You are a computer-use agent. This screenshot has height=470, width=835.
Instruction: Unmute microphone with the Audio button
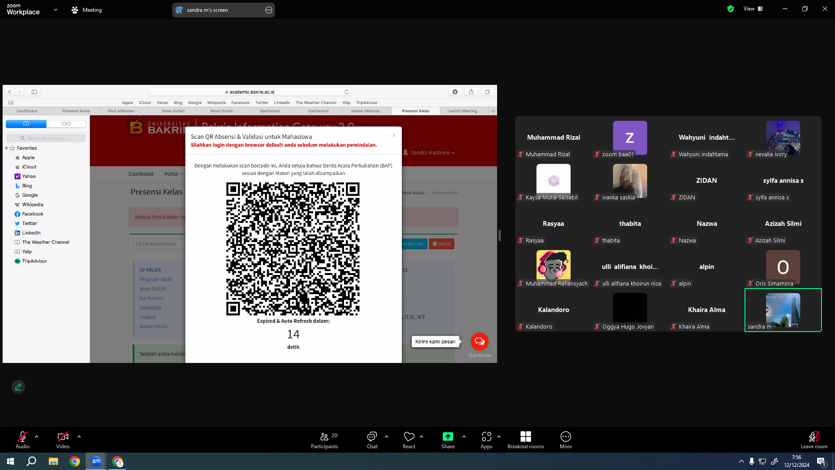coord(23,440)
